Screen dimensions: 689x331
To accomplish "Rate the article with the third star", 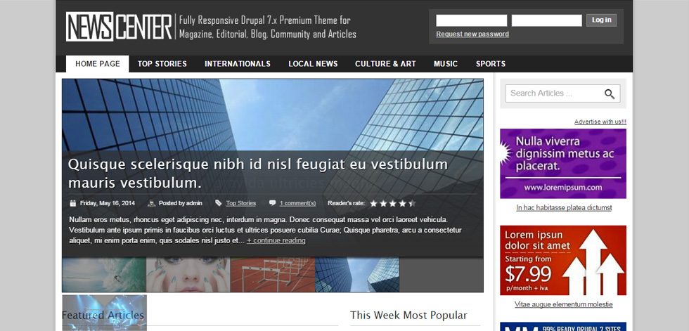I will (x=393, y=203).
